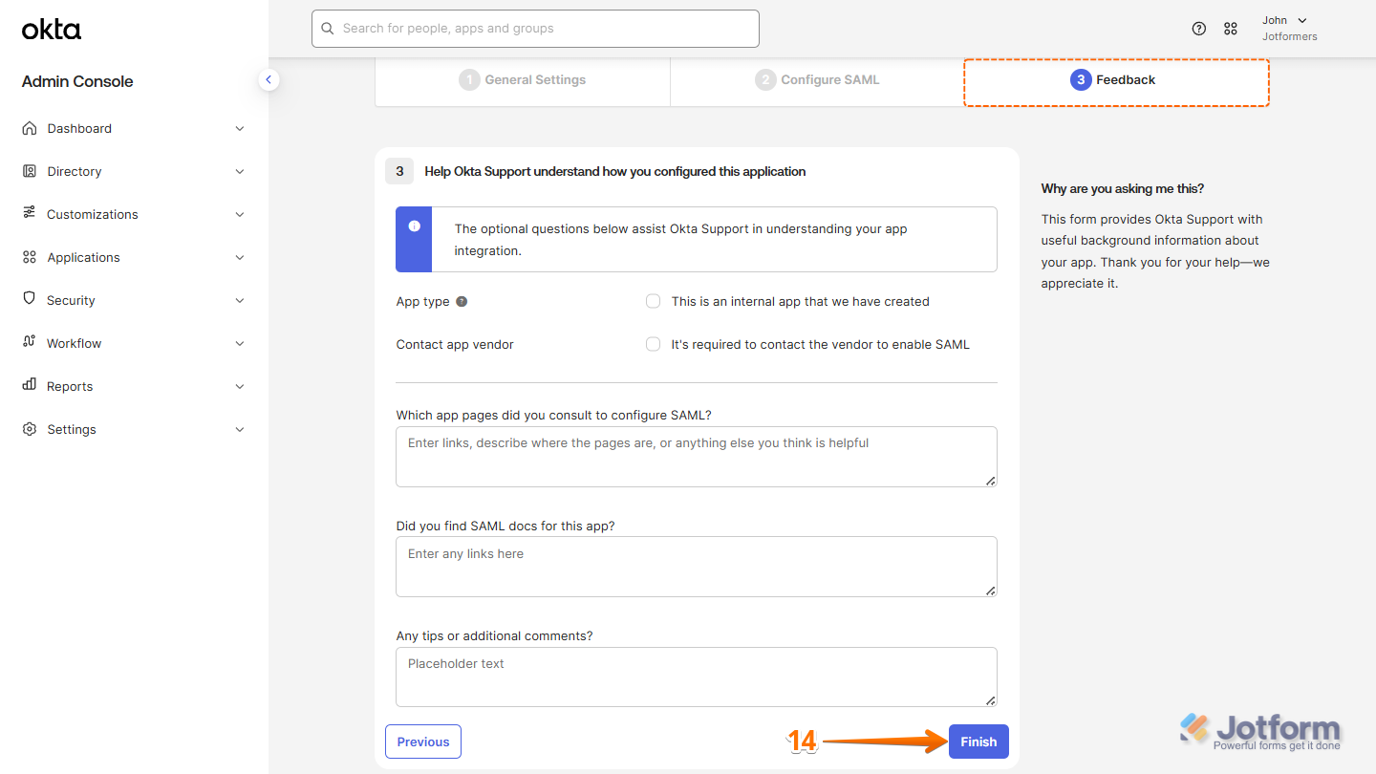Click the SAML docs links text area
Viewport: 1376px width, 774px height.
[x=697, y=567]
